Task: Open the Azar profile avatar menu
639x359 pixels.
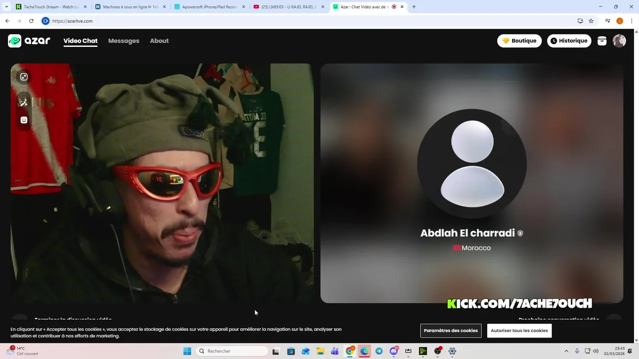Action: (x=619, y=41)
